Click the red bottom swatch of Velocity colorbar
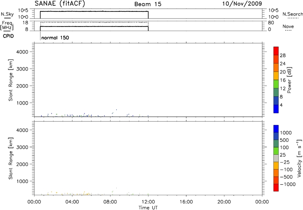303x210 pixels. coord(276,188)
